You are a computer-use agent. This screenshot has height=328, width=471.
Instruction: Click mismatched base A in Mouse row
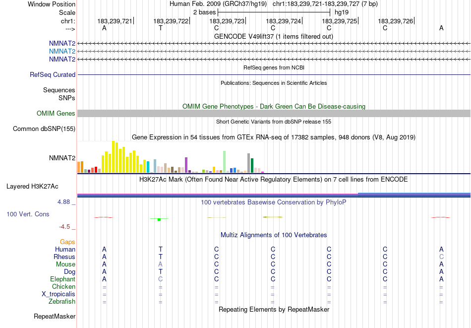coord(161,264)
